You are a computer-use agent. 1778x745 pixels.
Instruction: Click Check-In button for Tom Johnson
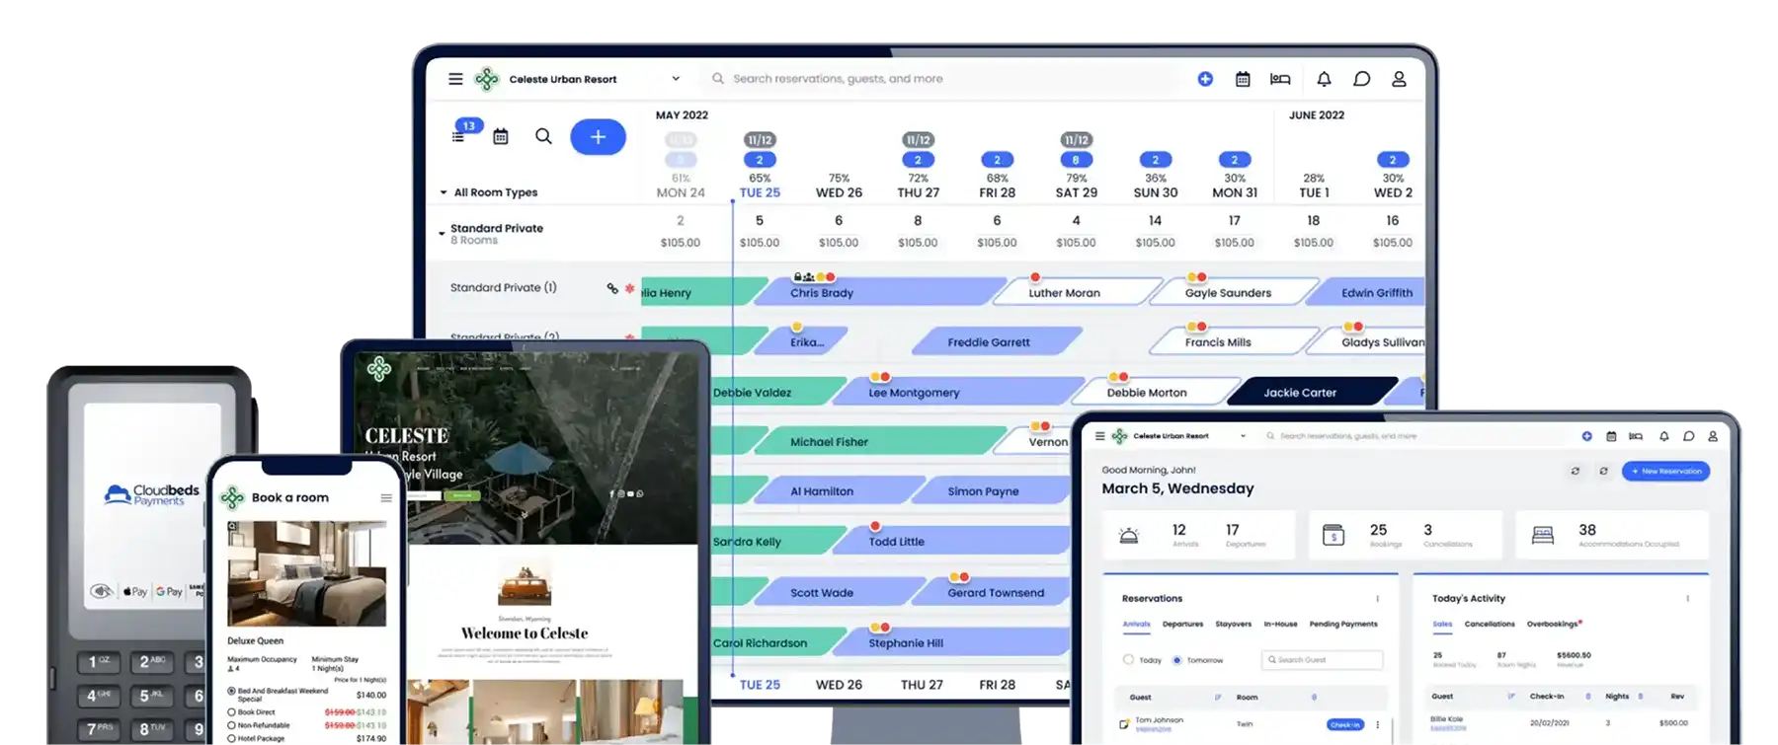1344,724
